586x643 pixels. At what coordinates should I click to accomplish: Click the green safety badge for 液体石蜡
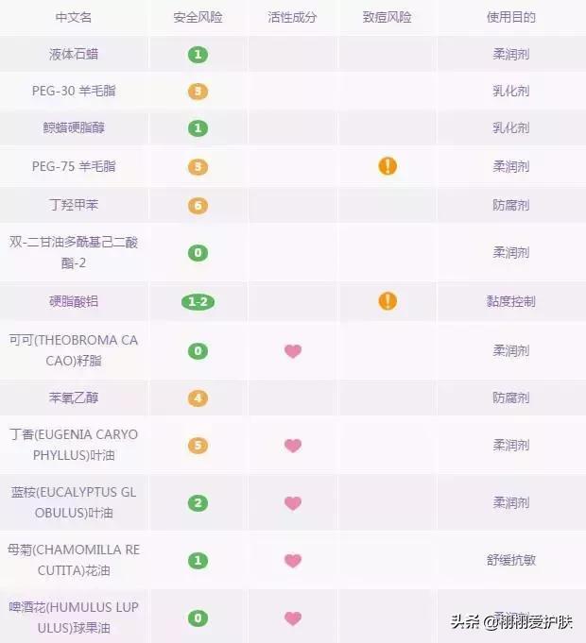pyautogui.click(x=198, y=55)
